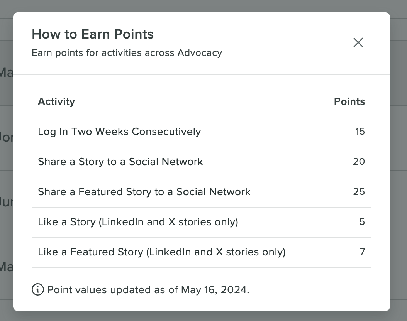This screenshot has height=321, width=407.
Task: Close the How to Earn Points dialog
Action: [358, 42]
